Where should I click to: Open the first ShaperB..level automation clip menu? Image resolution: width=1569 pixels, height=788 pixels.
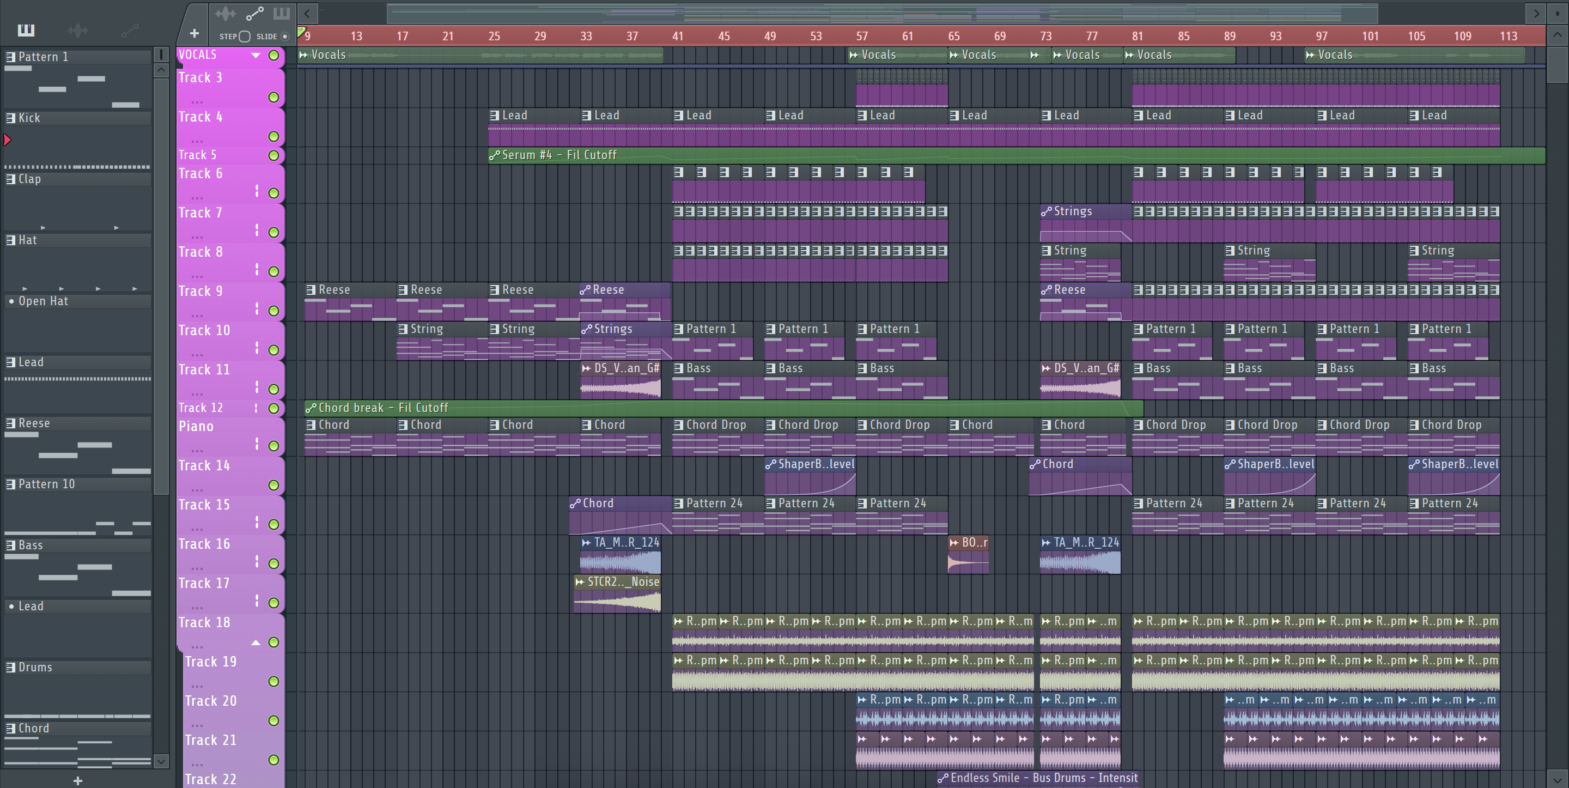pos(770,464)
